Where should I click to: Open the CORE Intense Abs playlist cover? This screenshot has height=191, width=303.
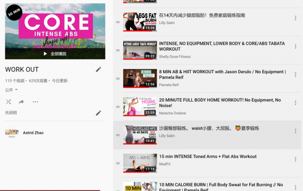click(55, 31)
